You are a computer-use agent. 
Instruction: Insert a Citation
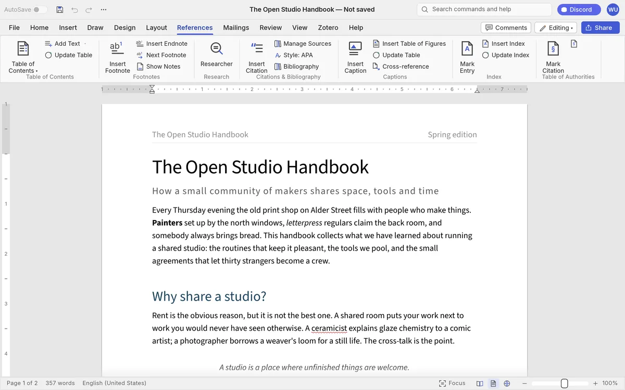[257, 57]
